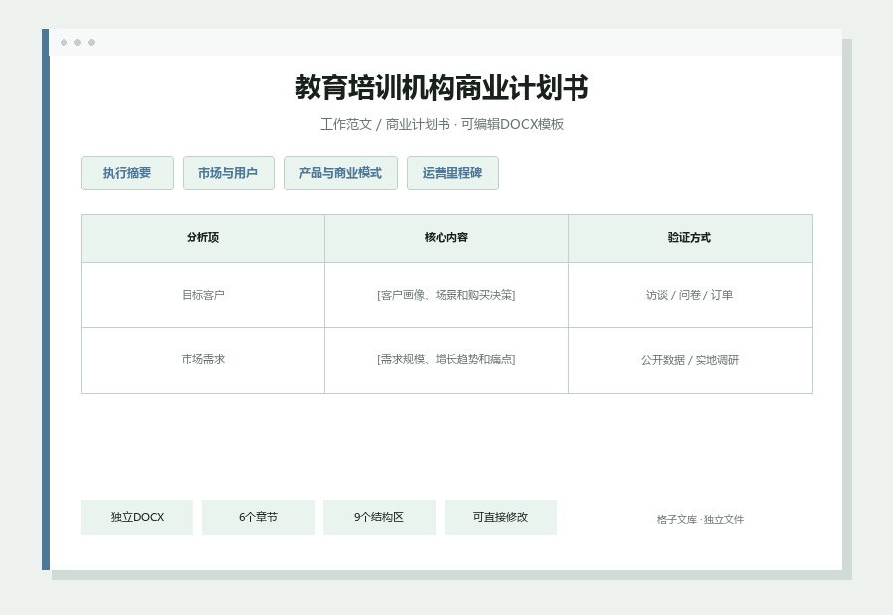Select the 9个结构区 button
Screen dimensions: 893x615
click(379, 517)
